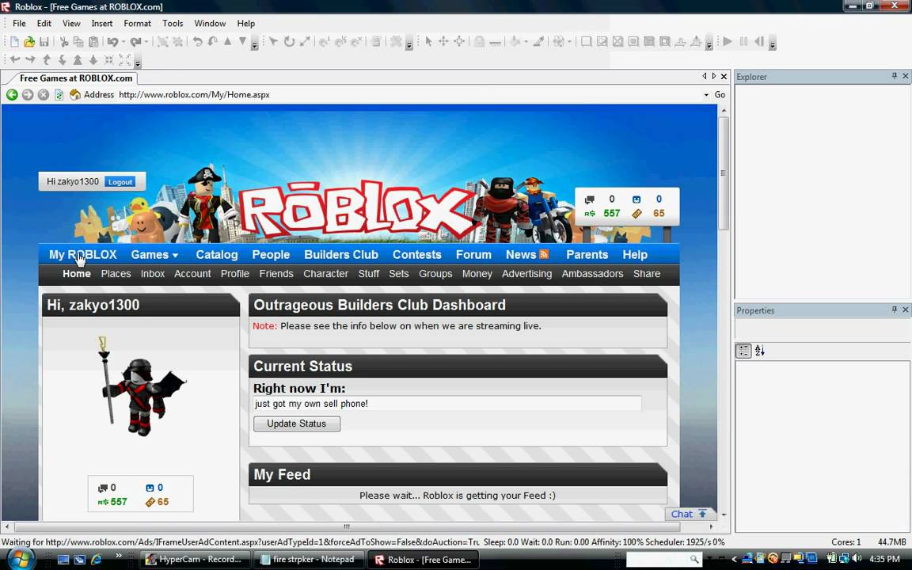Click the paint bucket Fill Color tool
912x570 pixels.
(515, 42)
